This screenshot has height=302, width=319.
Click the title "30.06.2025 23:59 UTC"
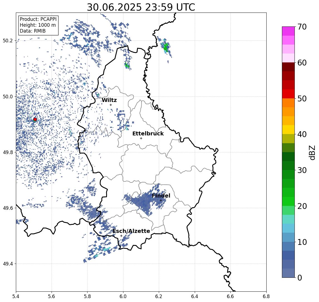point(141,7)
